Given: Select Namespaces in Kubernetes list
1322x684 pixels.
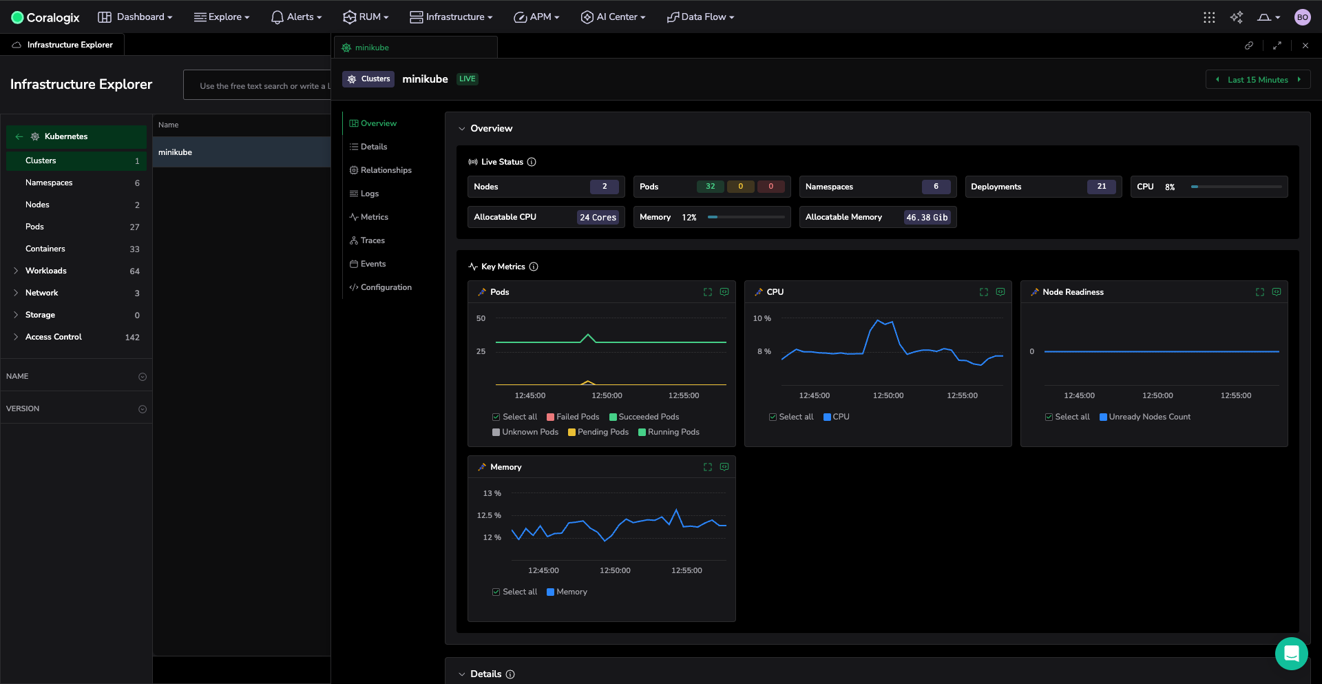Looking at the screenshot, I should click(76, 183).
